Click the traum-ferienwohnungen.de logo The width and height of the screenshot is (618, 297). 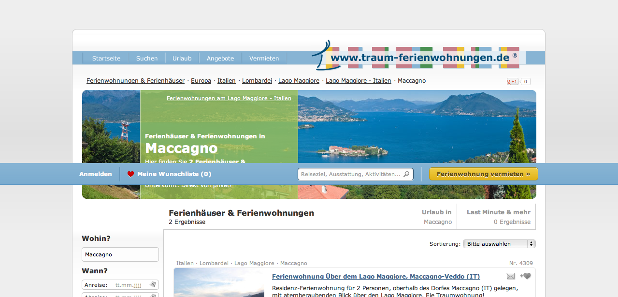point(419,58)
